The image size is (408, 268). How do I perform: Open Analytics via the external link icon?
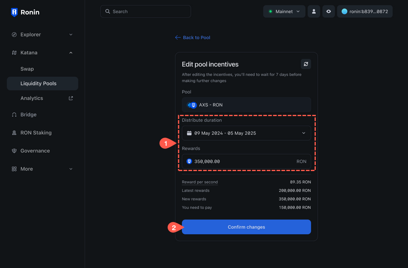pos(70,98)
